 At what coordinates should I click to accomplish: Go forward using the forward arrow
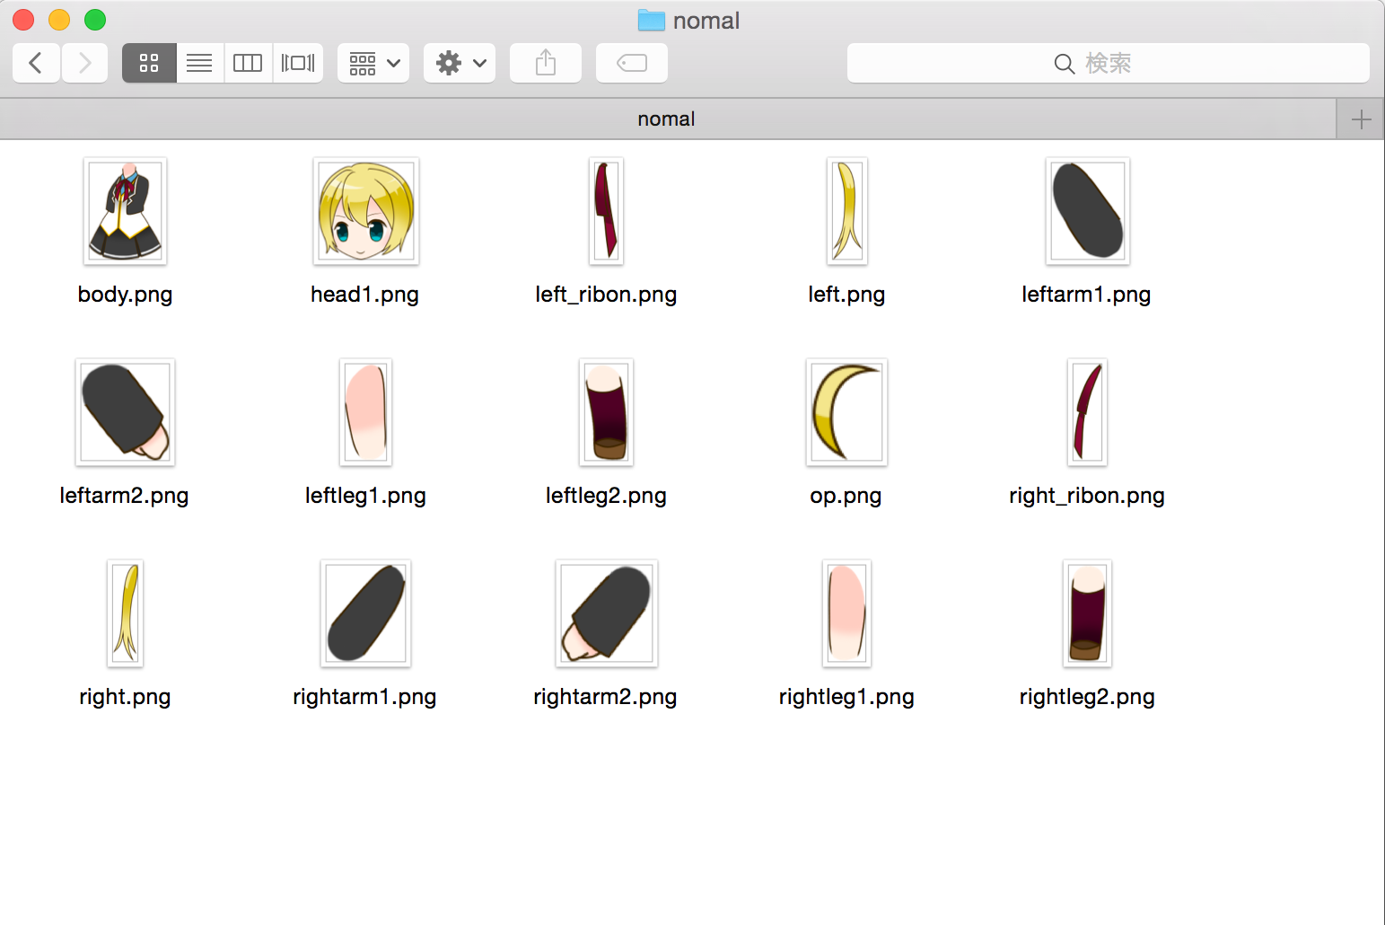[85, 63]
